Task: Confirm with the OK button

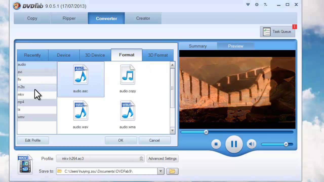Action: click(x=121, y=140)
